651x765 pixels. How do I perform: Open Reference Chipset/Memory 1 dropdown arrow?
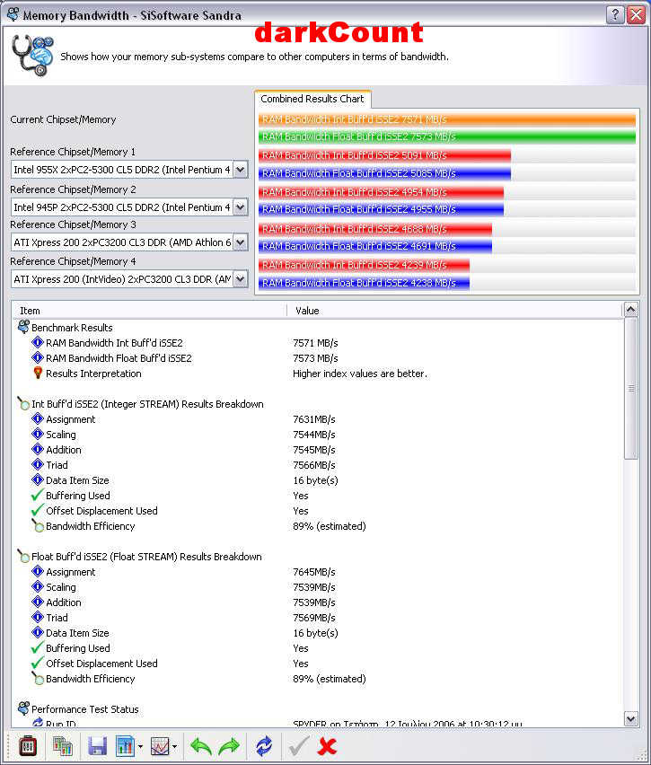(x=240, y=170)
